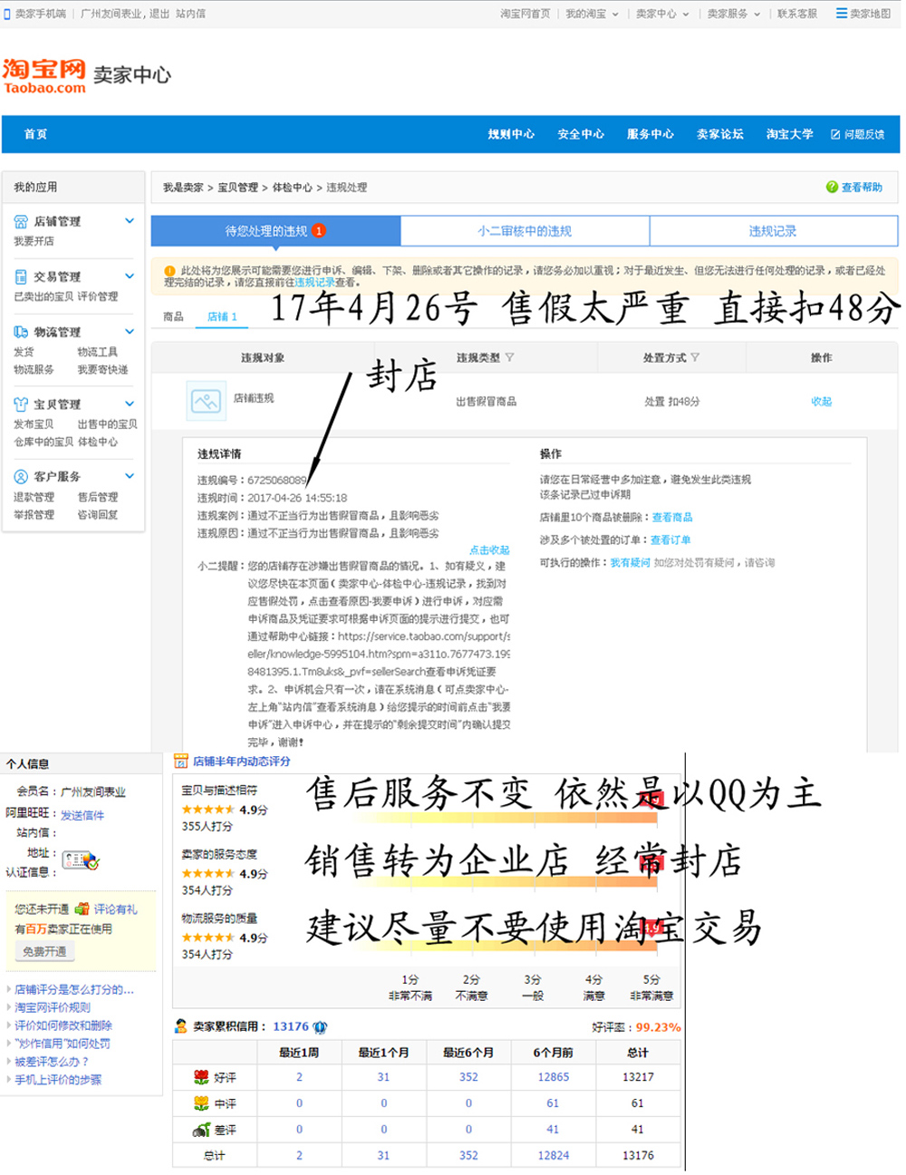This screenshot has height=1175, width=906.
Task: Open 淘宝网评价规则 help link
Action: pyautogui.click(x=53, y=1007)
